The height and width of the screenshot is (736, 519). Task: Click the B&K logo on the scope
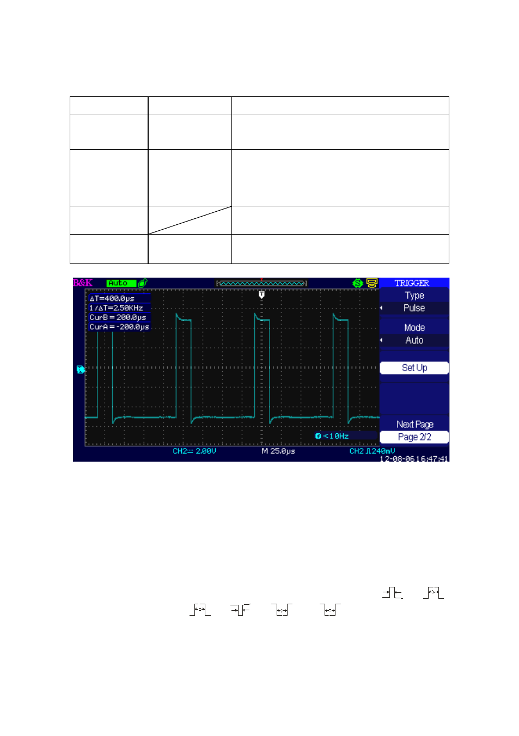(83, 283)
